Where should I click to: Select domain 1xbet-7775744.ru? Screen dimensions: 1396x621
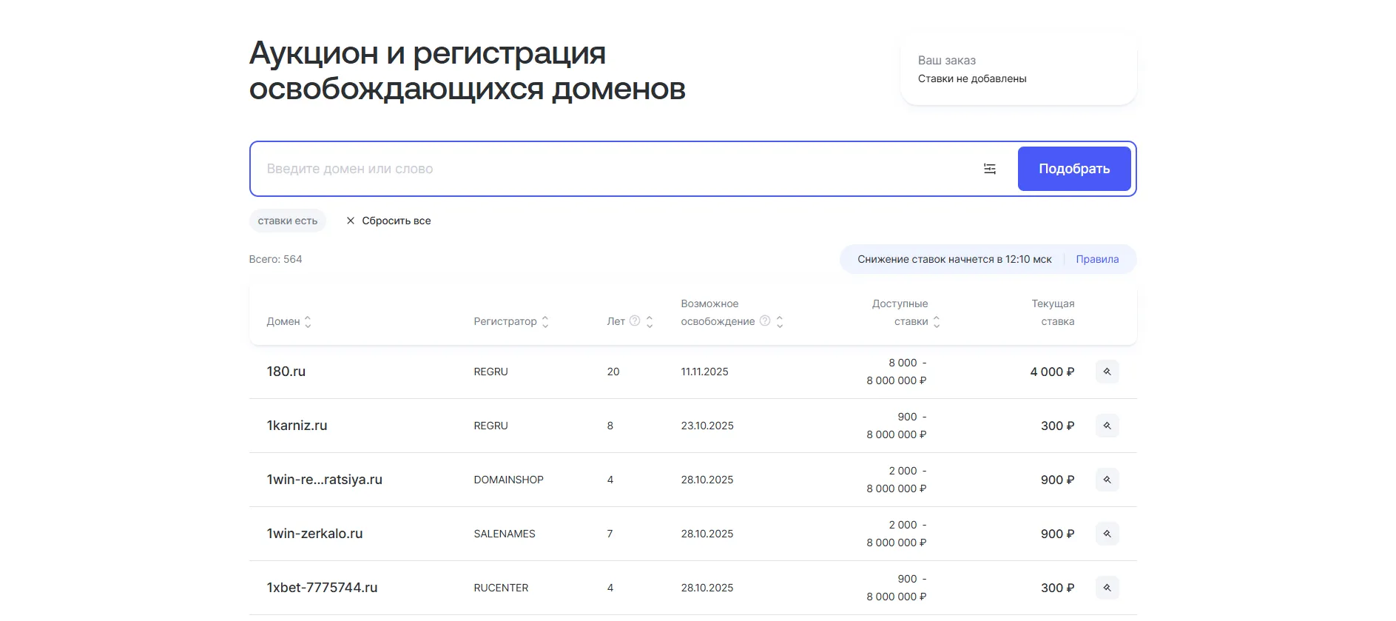(323, 588)
